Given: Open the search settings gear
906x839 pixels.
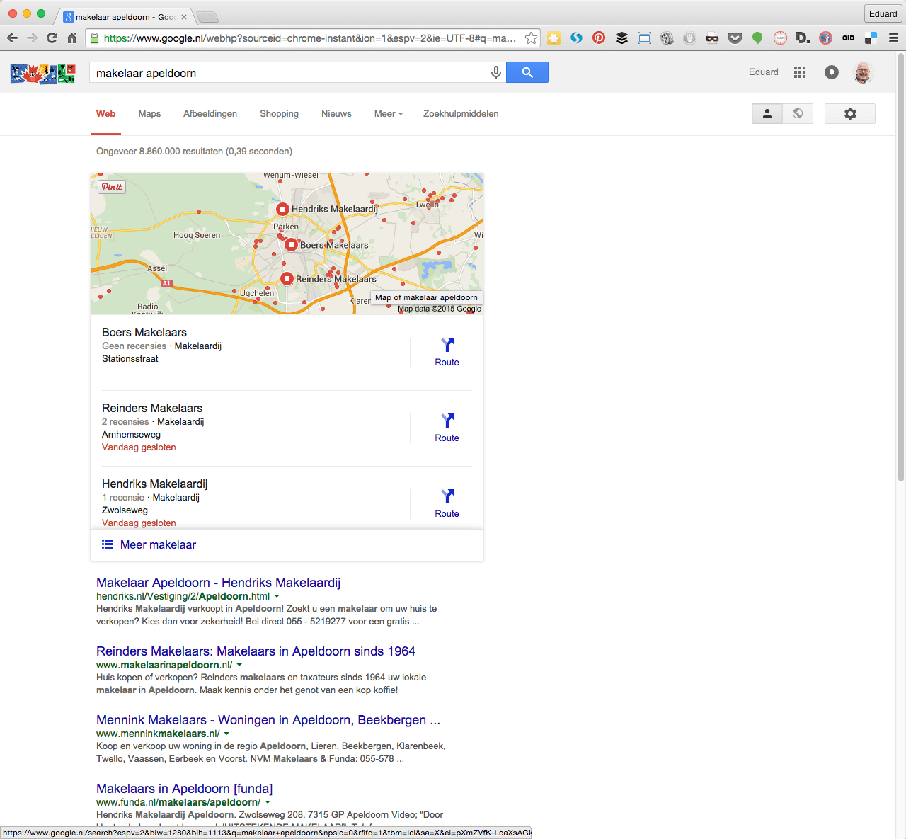Looking at the screenshot, I should [x=850, y=114].
